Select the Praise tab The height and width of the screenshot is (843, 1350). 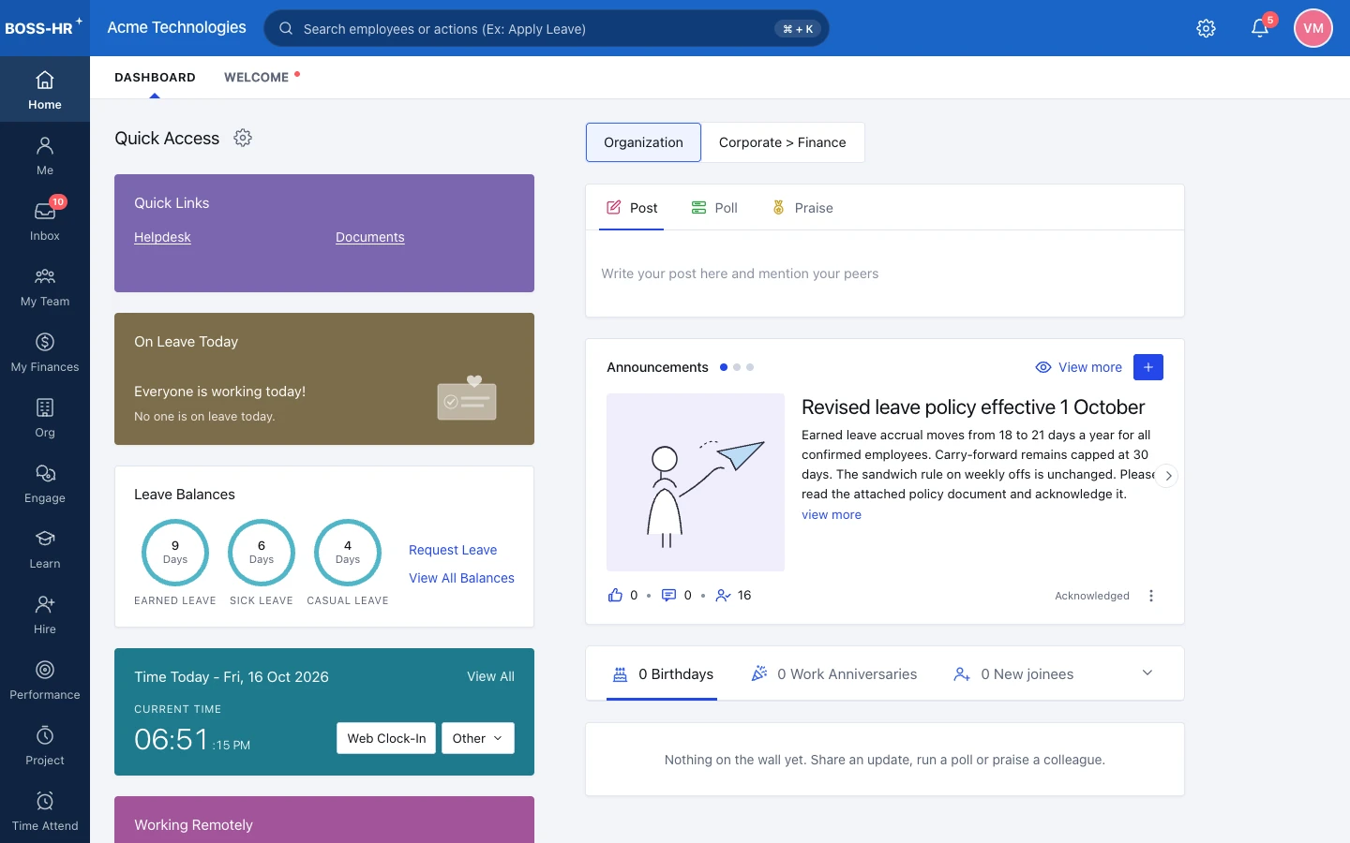(802, 208)
